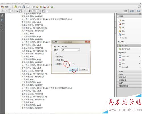Screen dimensions: 142x114
Task: Click 从文件插入 (Insert from File)
Action: (x=129, y=46)
